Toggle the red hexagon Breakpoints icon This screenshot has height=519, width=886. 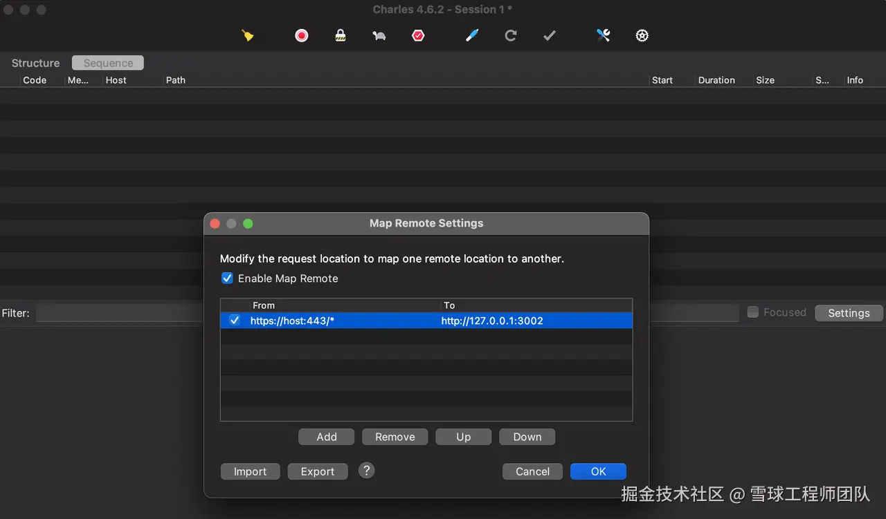pyautogui.click(x=418, y=35)
